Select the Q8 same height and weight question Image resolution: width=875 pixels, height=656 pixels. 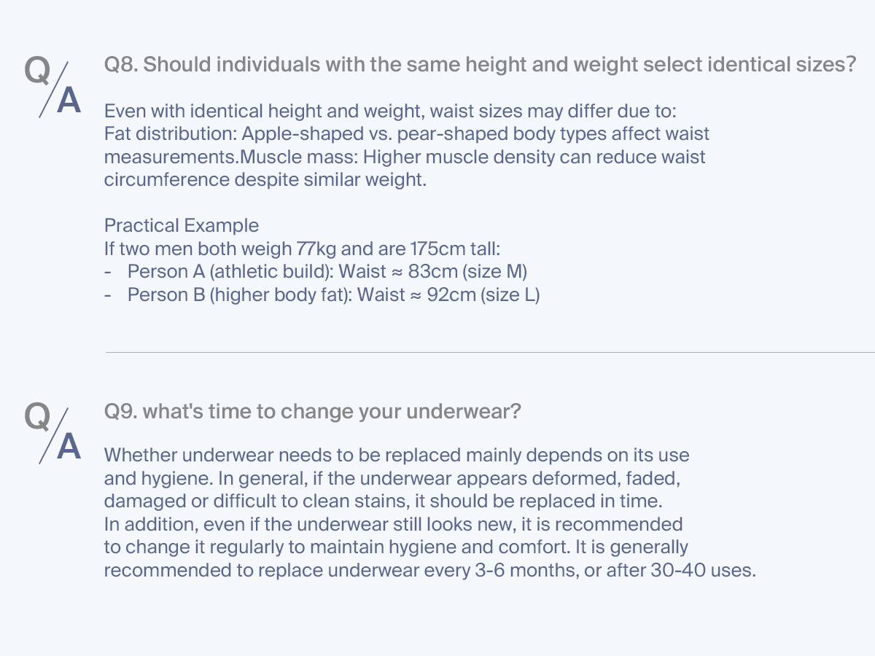(480, 65)
